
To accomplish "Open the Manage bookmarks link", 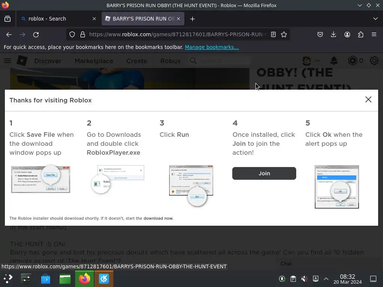I will (212, 47).
